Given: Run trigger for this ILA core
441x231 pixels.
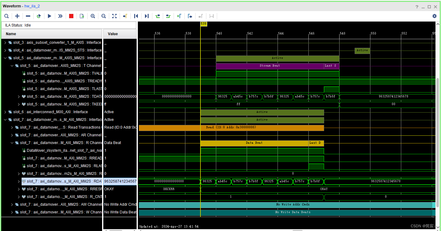Looking at the screenshot, I should pos(50,16).
